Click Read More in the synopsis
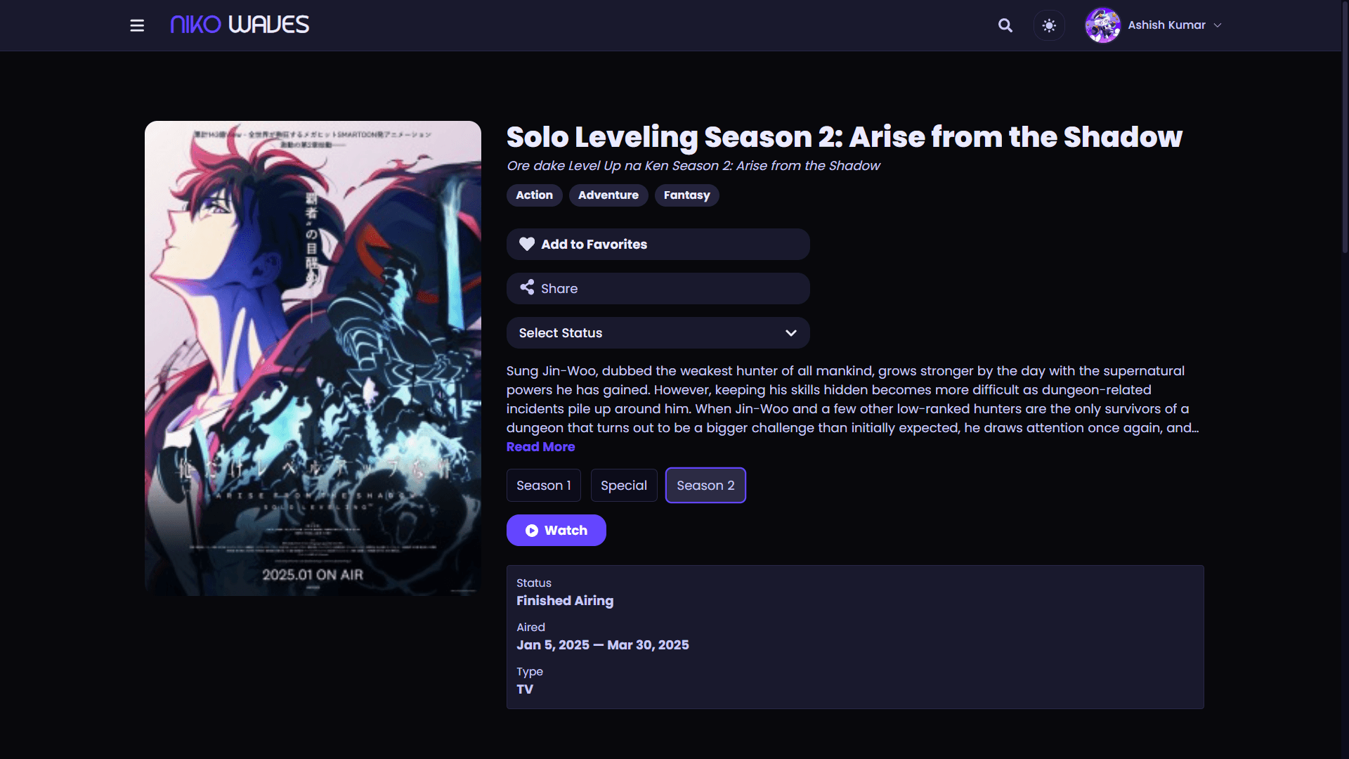This screenshot has width=1349, height=759. (x=540, y=447)
